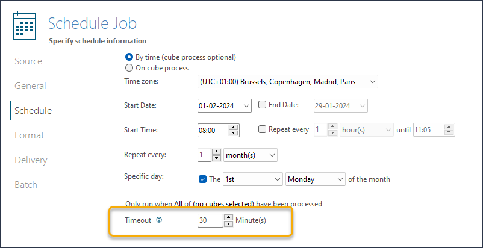Image resolution: width=483 pixels, height=248 pixels.
Task: Increase Start Time with up arrow
Action: tap(234, 127)
